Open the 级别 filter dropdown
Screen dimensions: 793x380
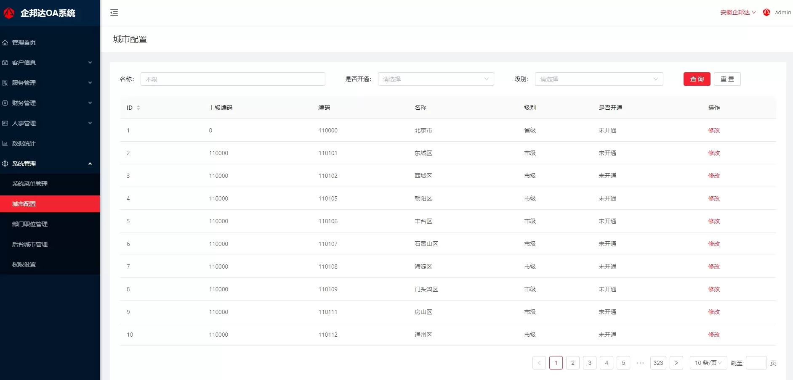click(599, 79)
